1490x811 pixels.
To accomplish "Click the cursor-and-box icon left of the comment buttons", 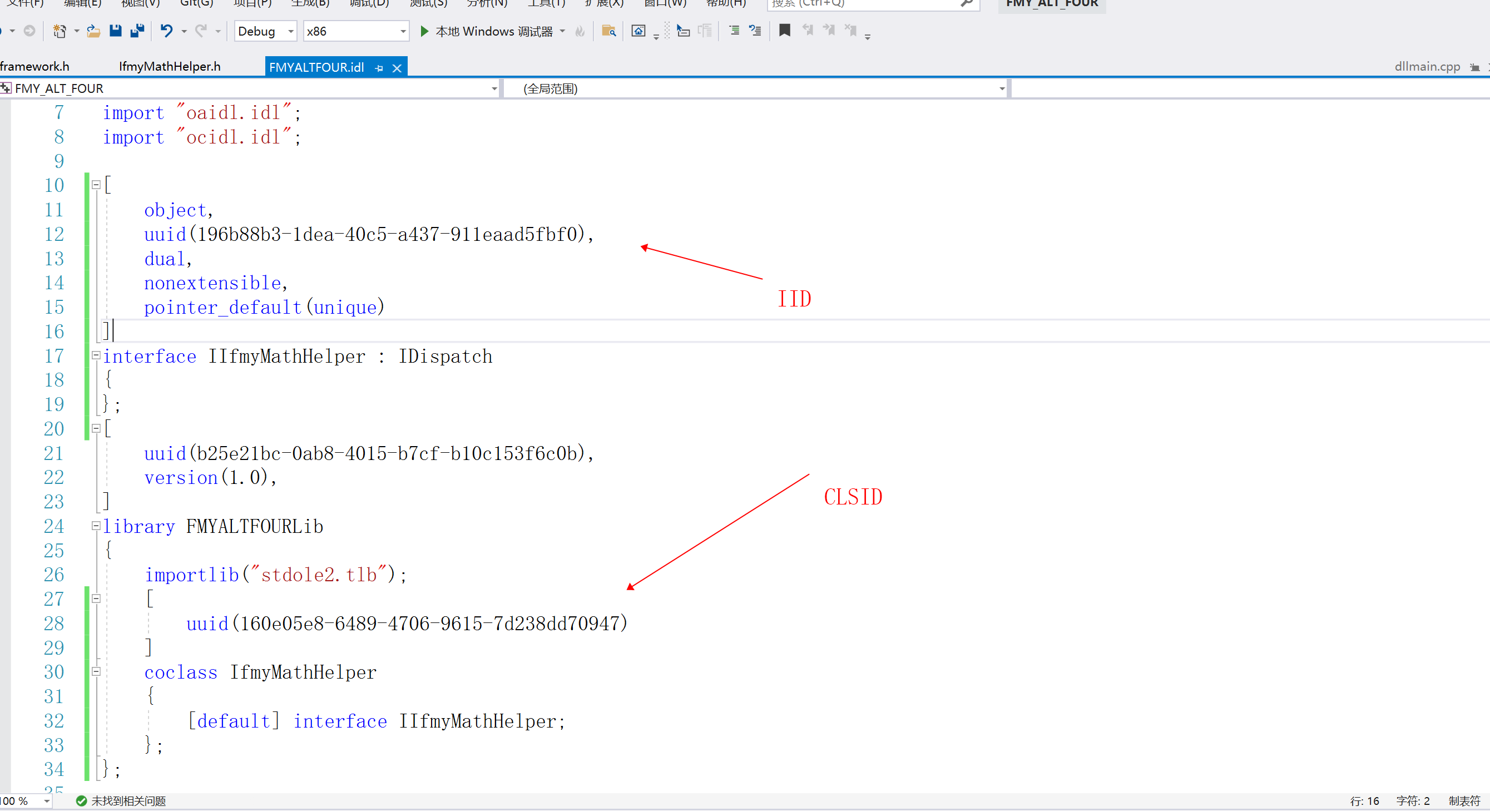I will coord(683,31).
